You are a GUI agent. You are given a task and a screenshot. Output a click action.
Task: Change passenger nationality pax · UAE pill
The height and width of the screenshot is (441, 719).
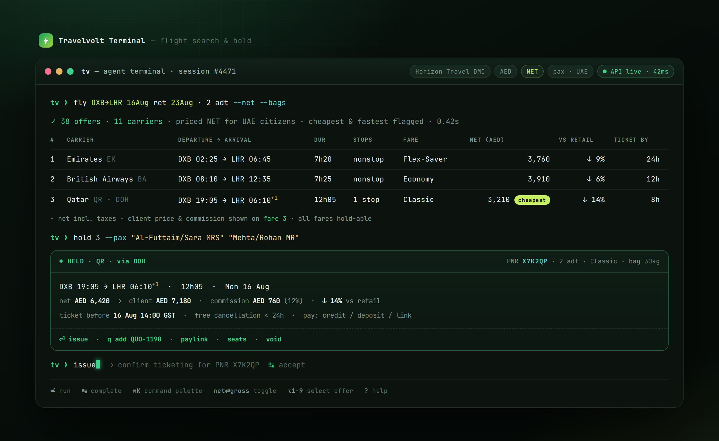point(570,71)
